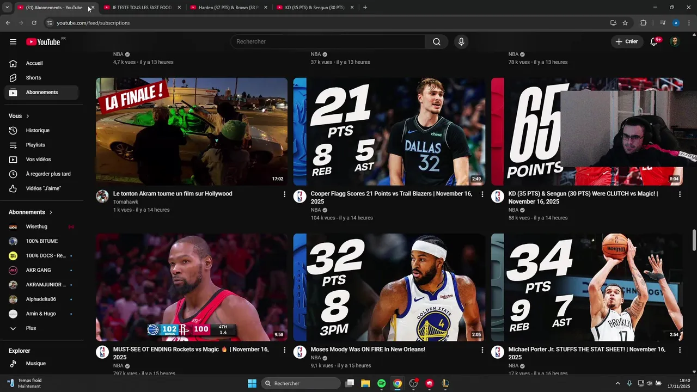Click in the Rechercher search field
The width and height of the screenshot is (697, 392).
[x=328, y=42]
